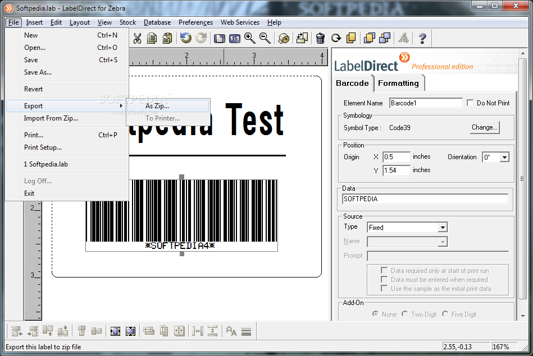Click the Align Right icon in bottom toolbar

point(33,331)
